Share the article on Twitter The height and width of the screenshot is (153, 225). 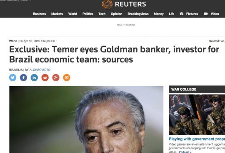12,78
